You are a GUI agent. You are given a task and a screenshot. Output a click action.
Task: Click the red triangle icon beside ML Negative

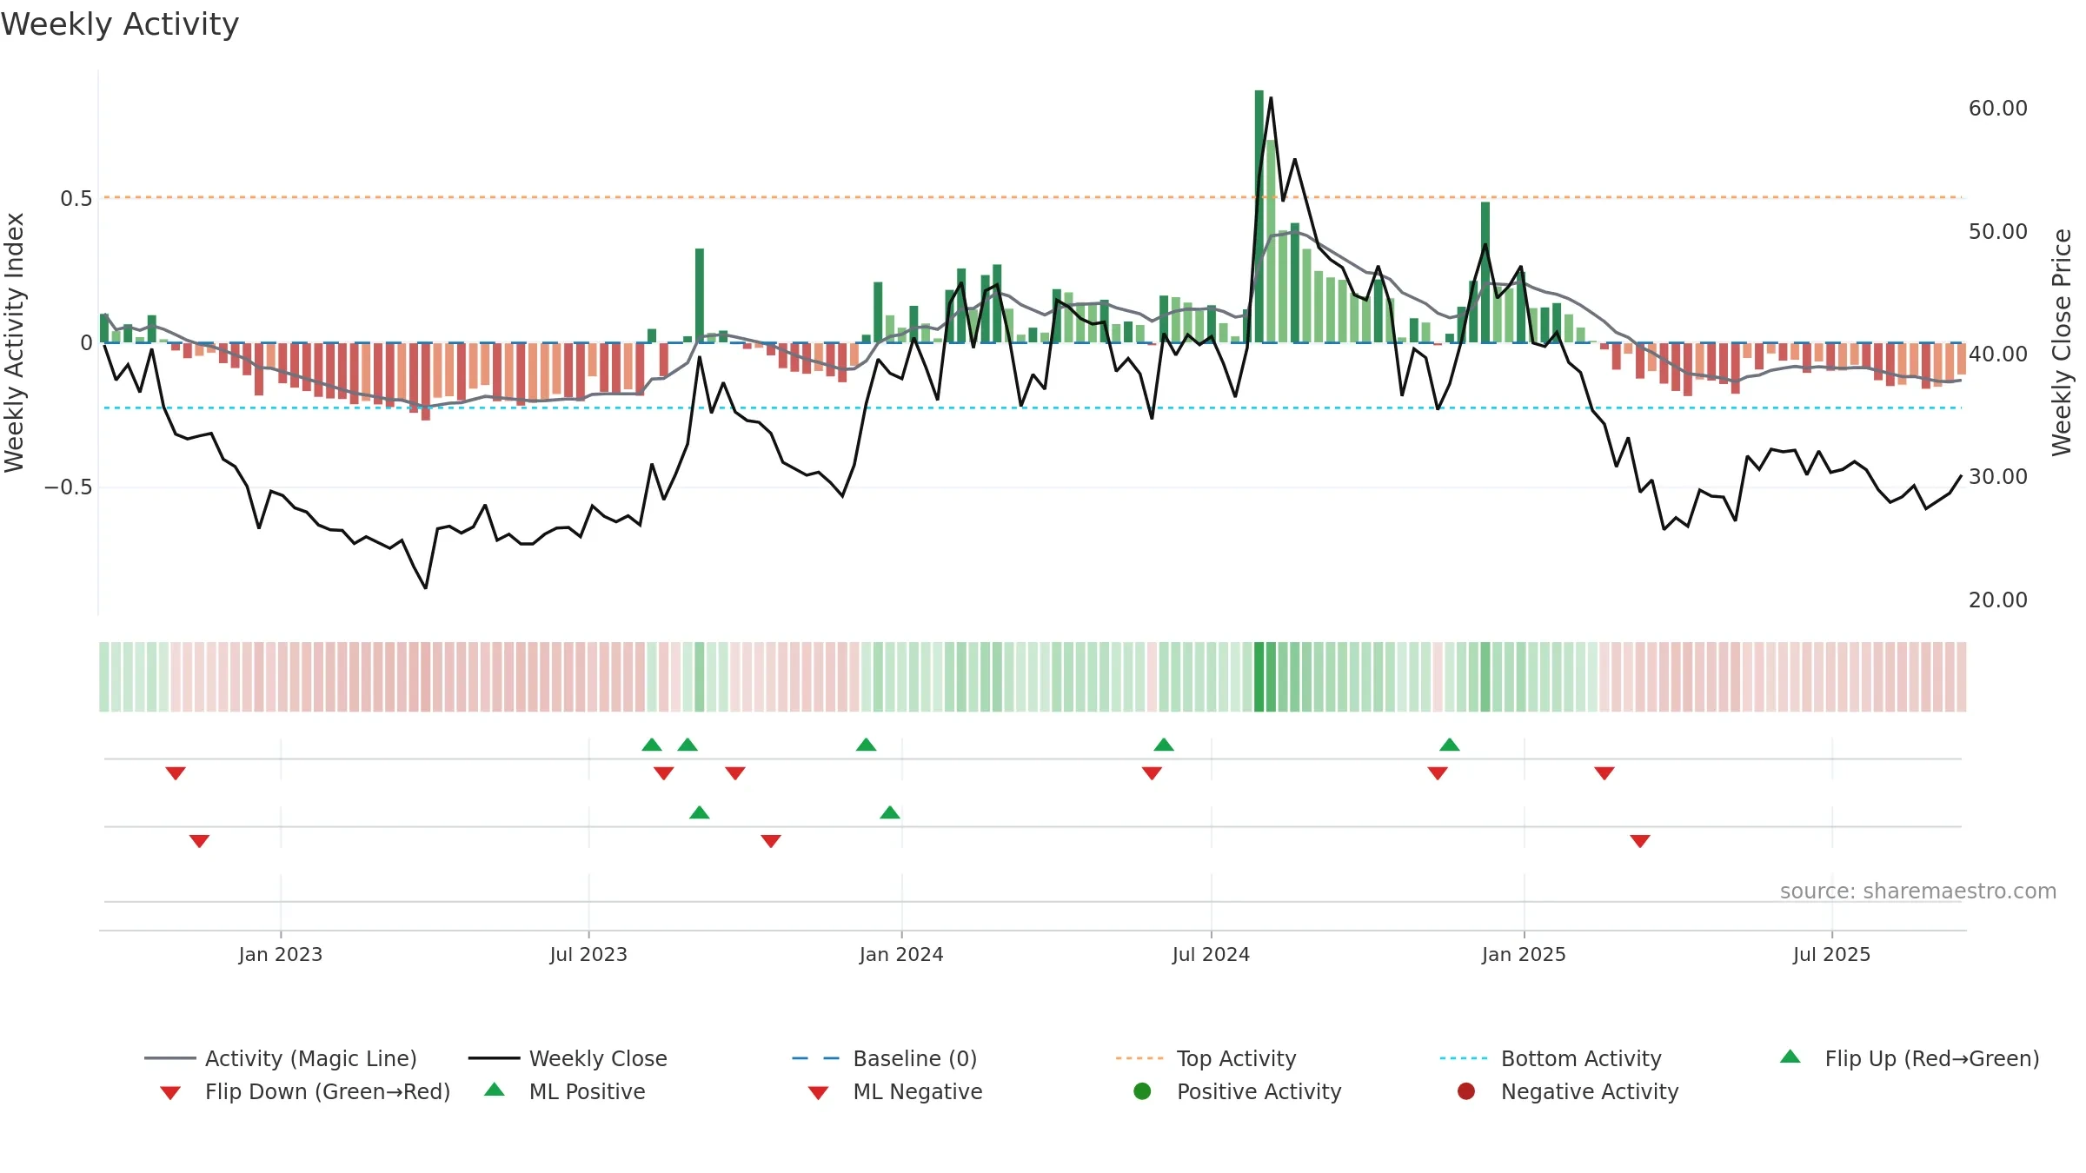[819, 1093]
